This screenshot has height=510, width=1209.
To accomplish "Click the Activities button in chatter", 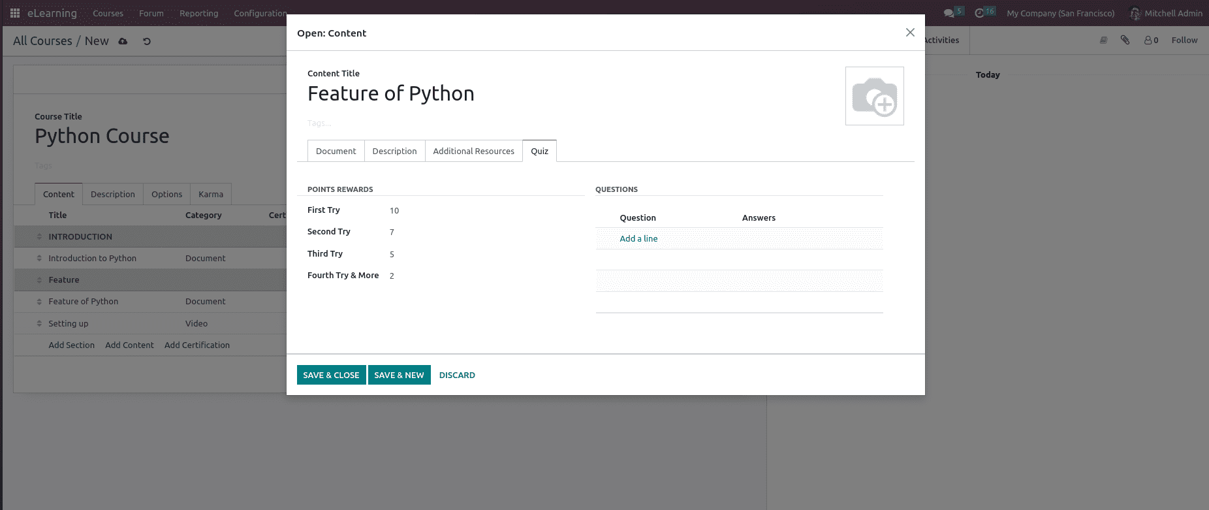I will point(942,40).
